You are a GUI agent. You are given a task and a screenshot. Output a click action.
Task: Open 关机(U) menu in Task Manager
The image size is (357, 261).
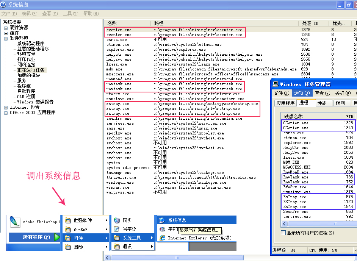click(x=343, y=93)
